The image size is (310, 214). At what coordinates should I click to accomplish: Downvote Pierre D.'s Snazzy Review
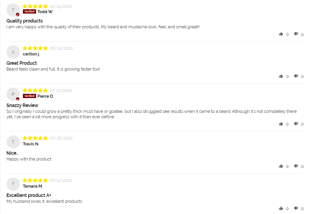(296, 124)
